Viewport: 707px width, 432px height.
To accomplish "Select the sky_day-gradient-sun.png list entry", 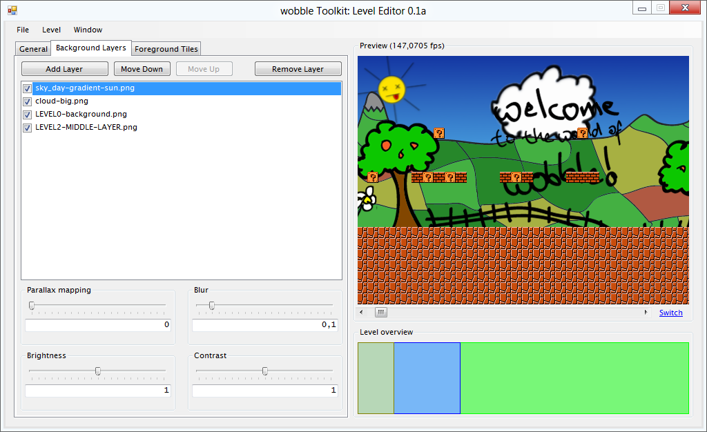I will [x=187, y=88].
